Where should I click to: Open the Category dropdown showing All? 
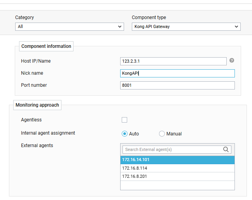coord(69,27)
